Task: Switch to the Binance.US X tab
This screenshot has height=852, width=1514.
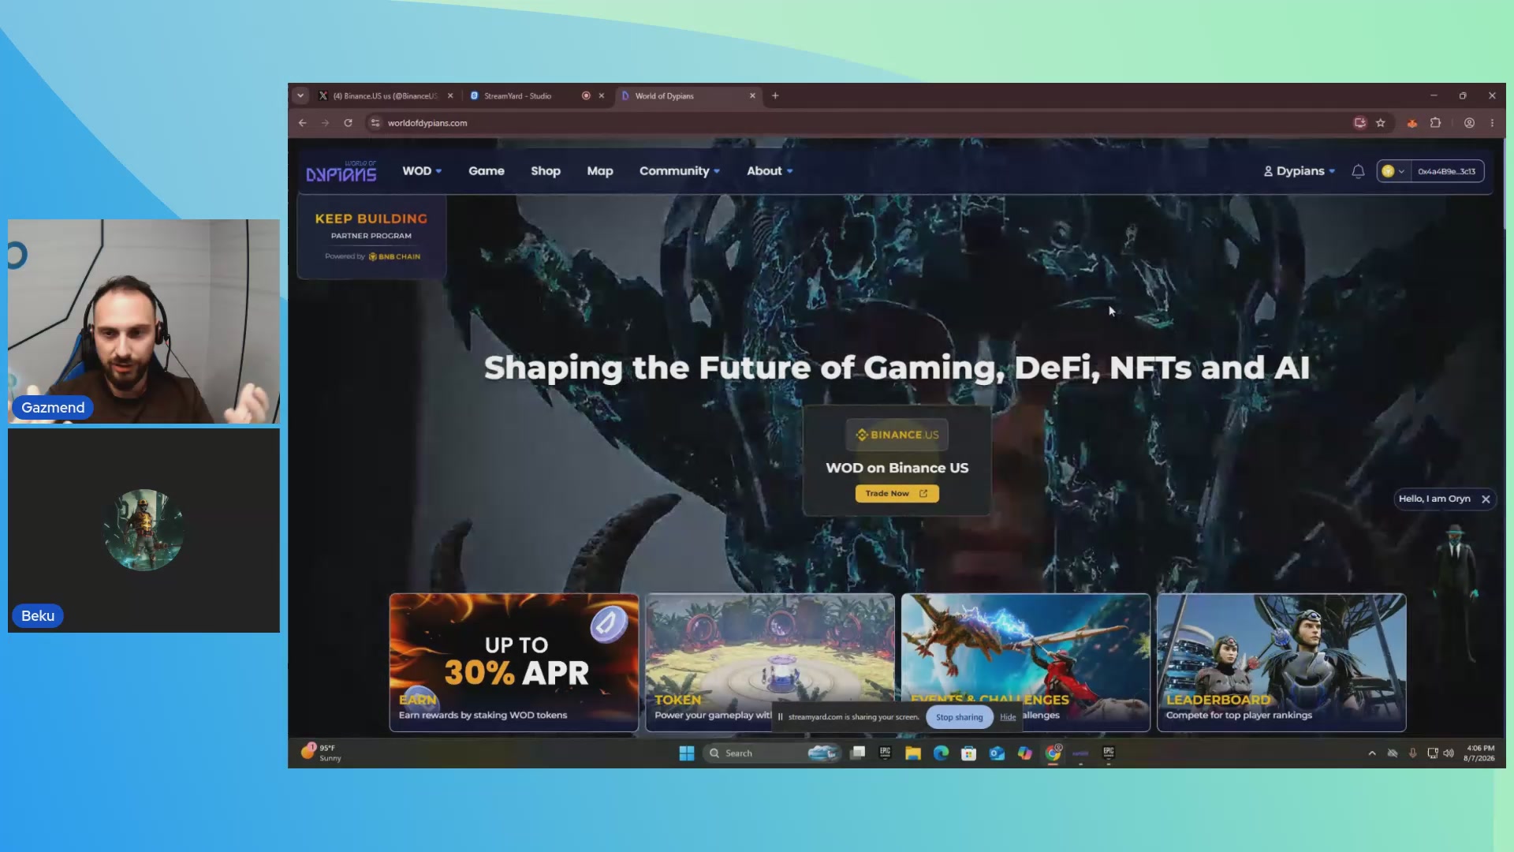Action: click(386, 95)
